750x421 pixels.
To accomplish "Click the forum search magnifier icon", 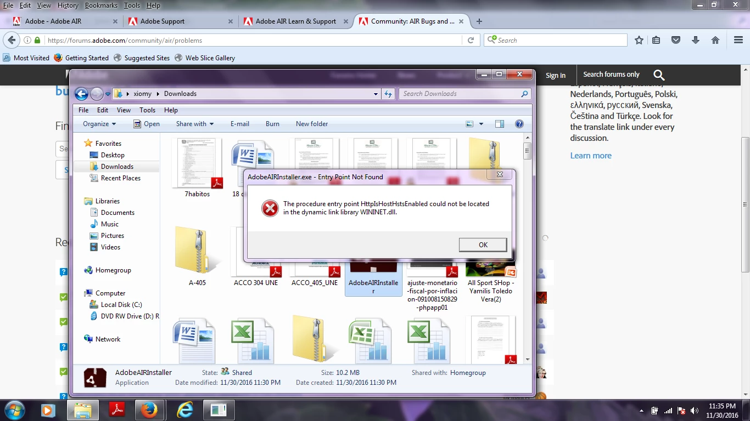I will tap(659, 75).
